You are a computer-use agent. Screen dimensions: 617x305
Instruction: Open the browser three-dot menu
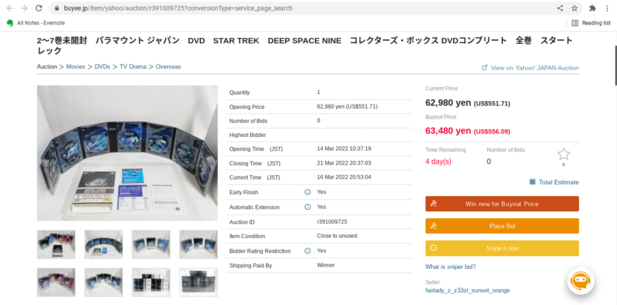point(608,8)
